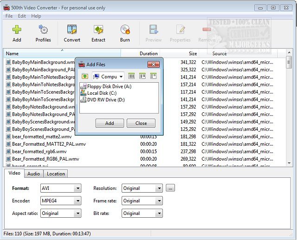This screenshot has height=240, width=297.
Task: Switch Add Files dialog to large icons view
Action: point(153,76)
